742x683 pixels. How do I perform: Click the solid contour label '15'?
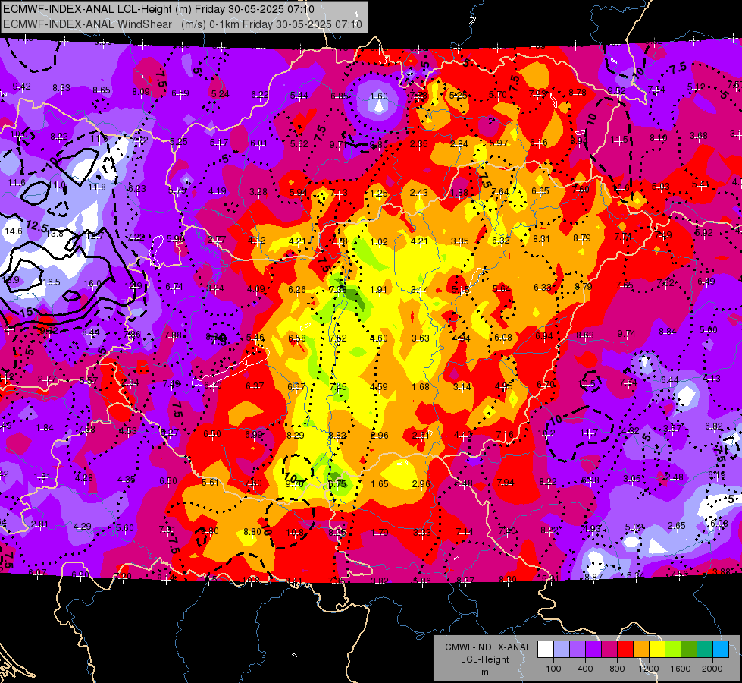(27, 313)
